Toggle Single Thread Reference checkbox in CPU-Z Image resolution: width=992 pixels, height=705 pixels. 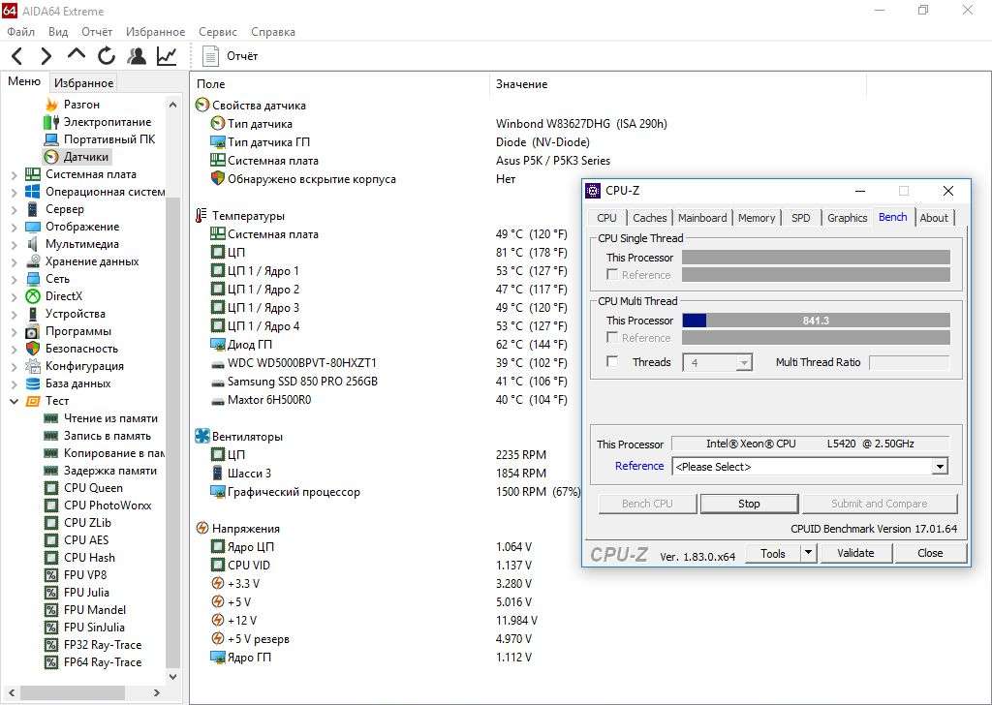point(612,274)
